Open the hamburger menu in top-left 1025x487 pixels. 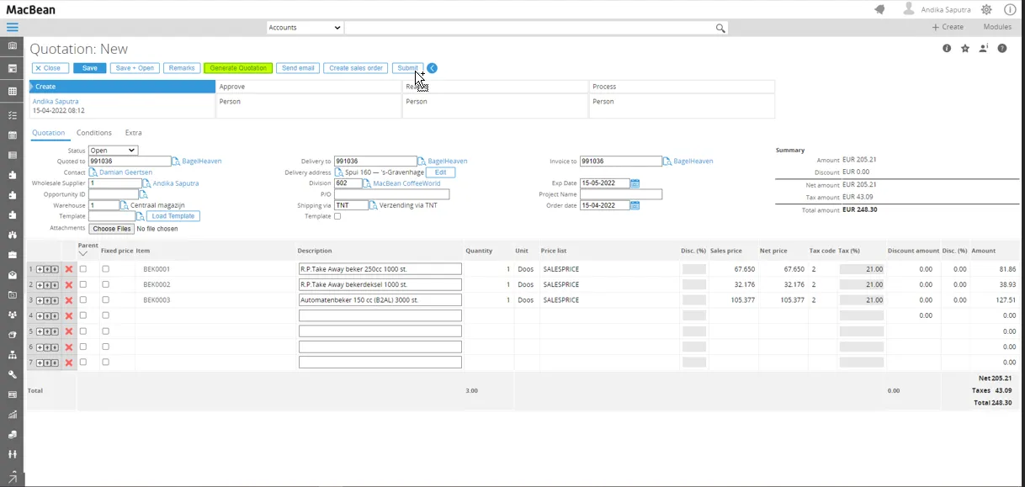click(x=12, y=28)
